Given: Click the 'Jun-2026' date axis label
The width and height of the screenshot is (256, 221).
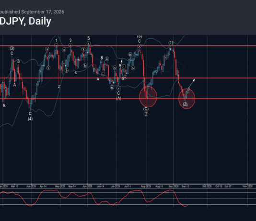Looking at the screenshot, I should (x=87, y=186).
